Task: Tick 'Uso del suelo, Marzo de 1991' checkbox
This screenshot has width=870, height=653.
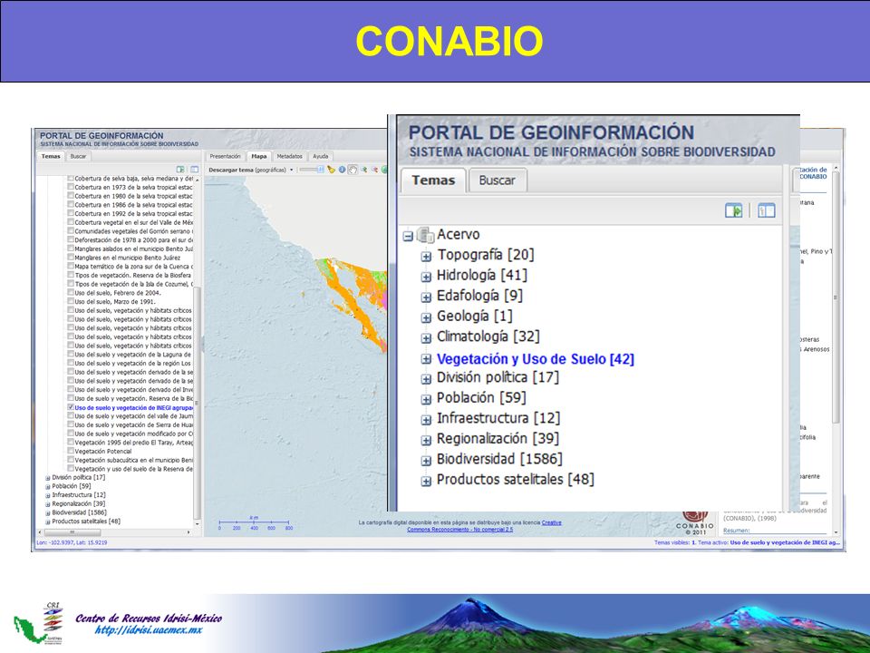Action: coord(71,301)
